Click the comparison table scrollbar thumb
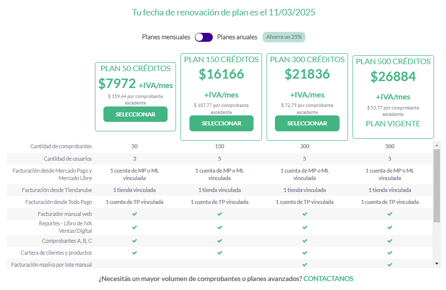446x290 pixels. coord(437,186)
